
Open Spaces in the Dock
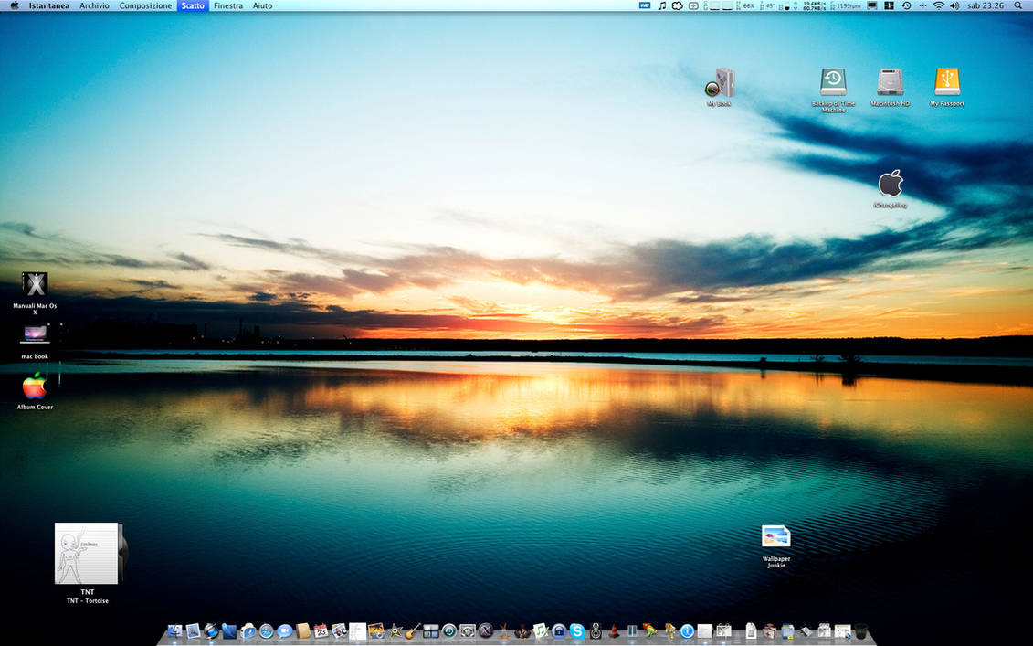click(431, 631)
